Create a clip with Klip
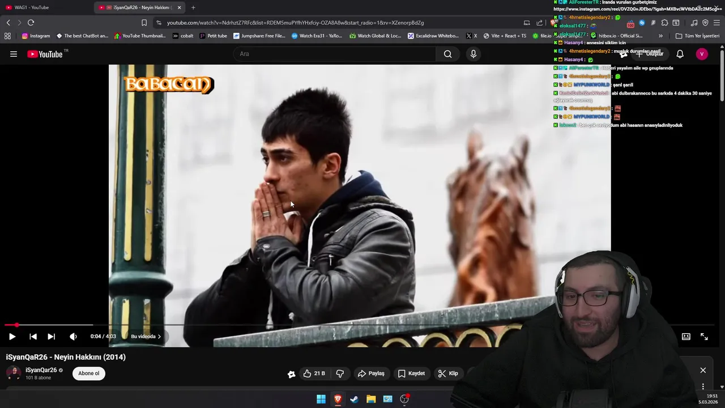This screenshot has height=408, width=725. pos(448,373)
